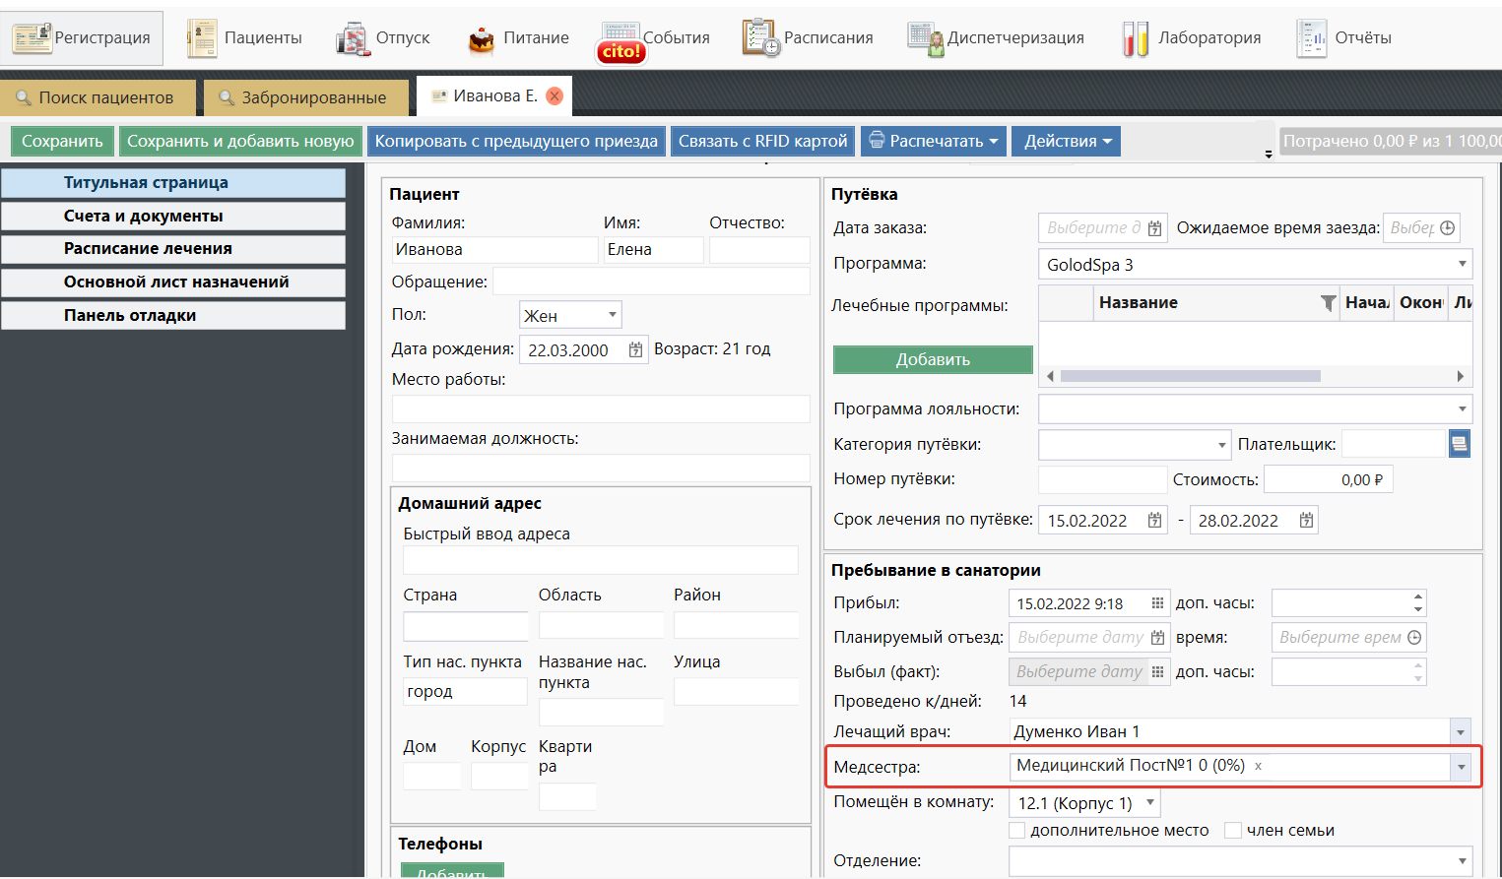The width and height of the screenshot is (1502, 879).
Task: Switch to the Забронированные tab
Action: coord(305,97)
